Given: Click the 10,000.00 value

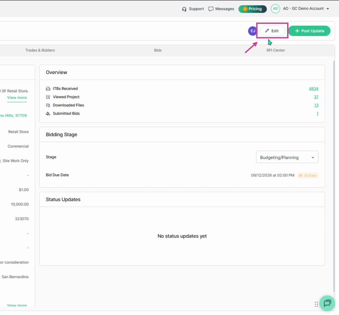Looking at the screenshot, I should tap(20, 204).
